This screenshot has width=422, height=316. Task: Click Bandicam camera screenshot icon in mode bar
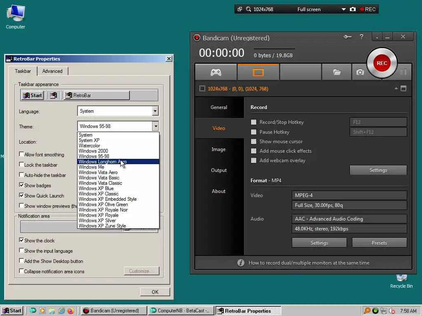click(x=360, y=72)
